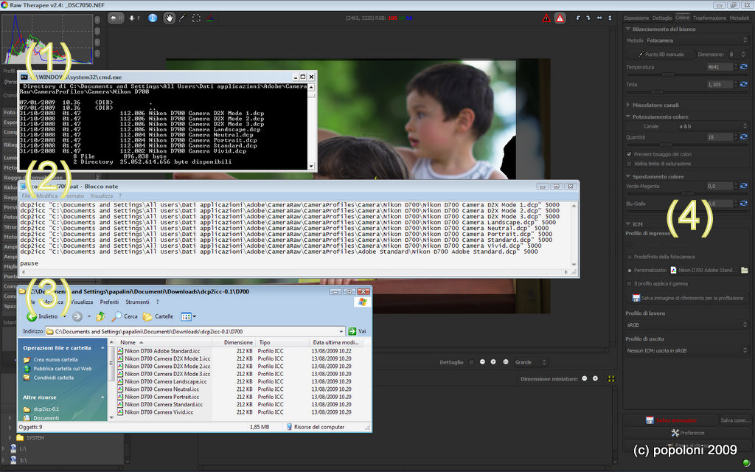The height and width of the screenshot is (472, 755).
Task: Zoom out preview using minus icon near Dettaglio
Action: click(x=482, y=362)
